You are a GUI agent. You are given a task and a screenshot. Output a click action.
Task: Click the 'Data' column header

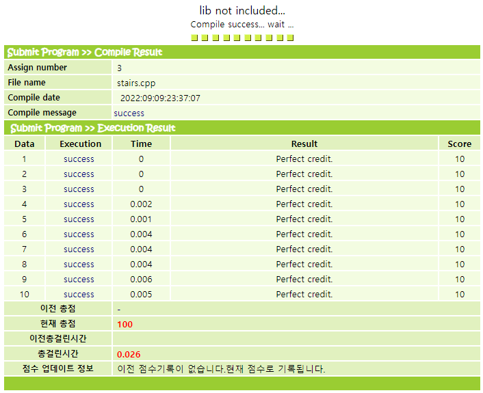tap(25, 144)
